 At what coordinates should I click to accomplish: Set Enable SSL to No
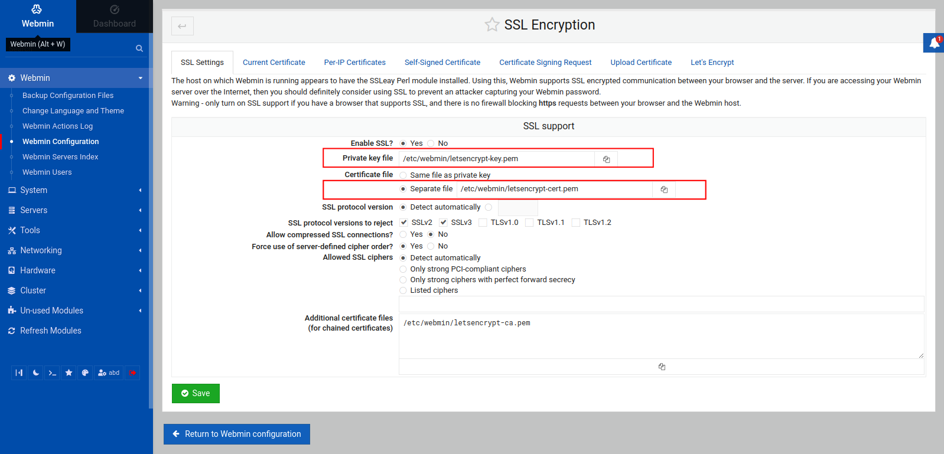tap(431, 143)
